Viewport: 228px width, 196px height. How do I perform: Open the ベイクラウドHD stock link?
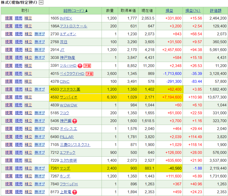[72, 74]
